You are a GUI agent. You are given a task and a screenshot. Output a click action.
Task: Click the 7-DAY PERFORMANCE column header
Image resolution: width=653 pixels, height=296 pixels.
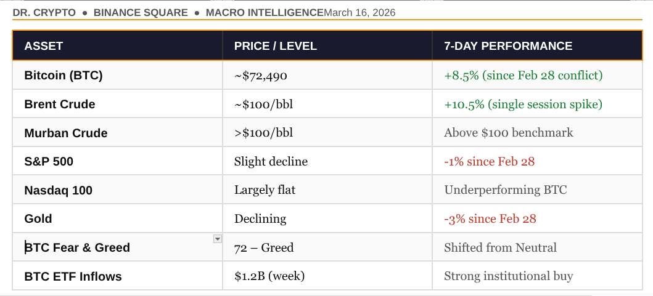click(508, 46)
